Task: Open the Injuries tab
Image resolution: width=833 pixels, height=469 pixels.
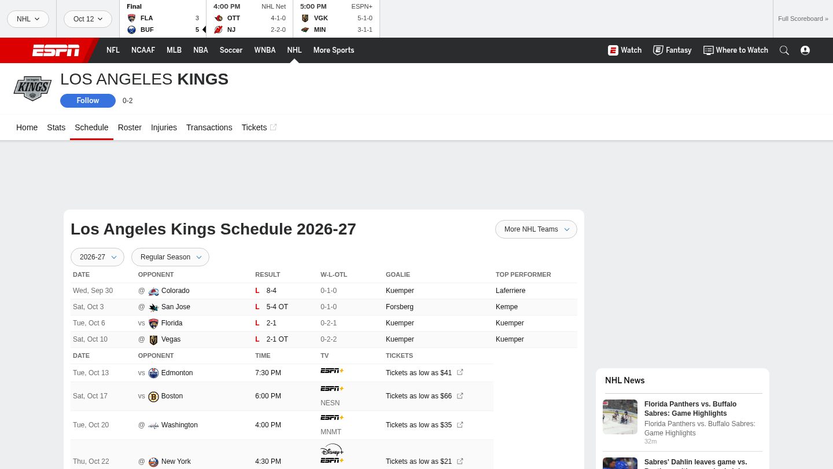Action: pos(164,127)
